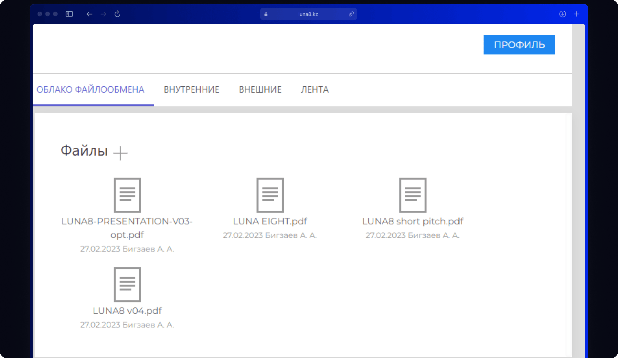
Task: Open LUNA8-PRESENTATION-V03-opt.pdf document icon
Action: pos(127,195)
